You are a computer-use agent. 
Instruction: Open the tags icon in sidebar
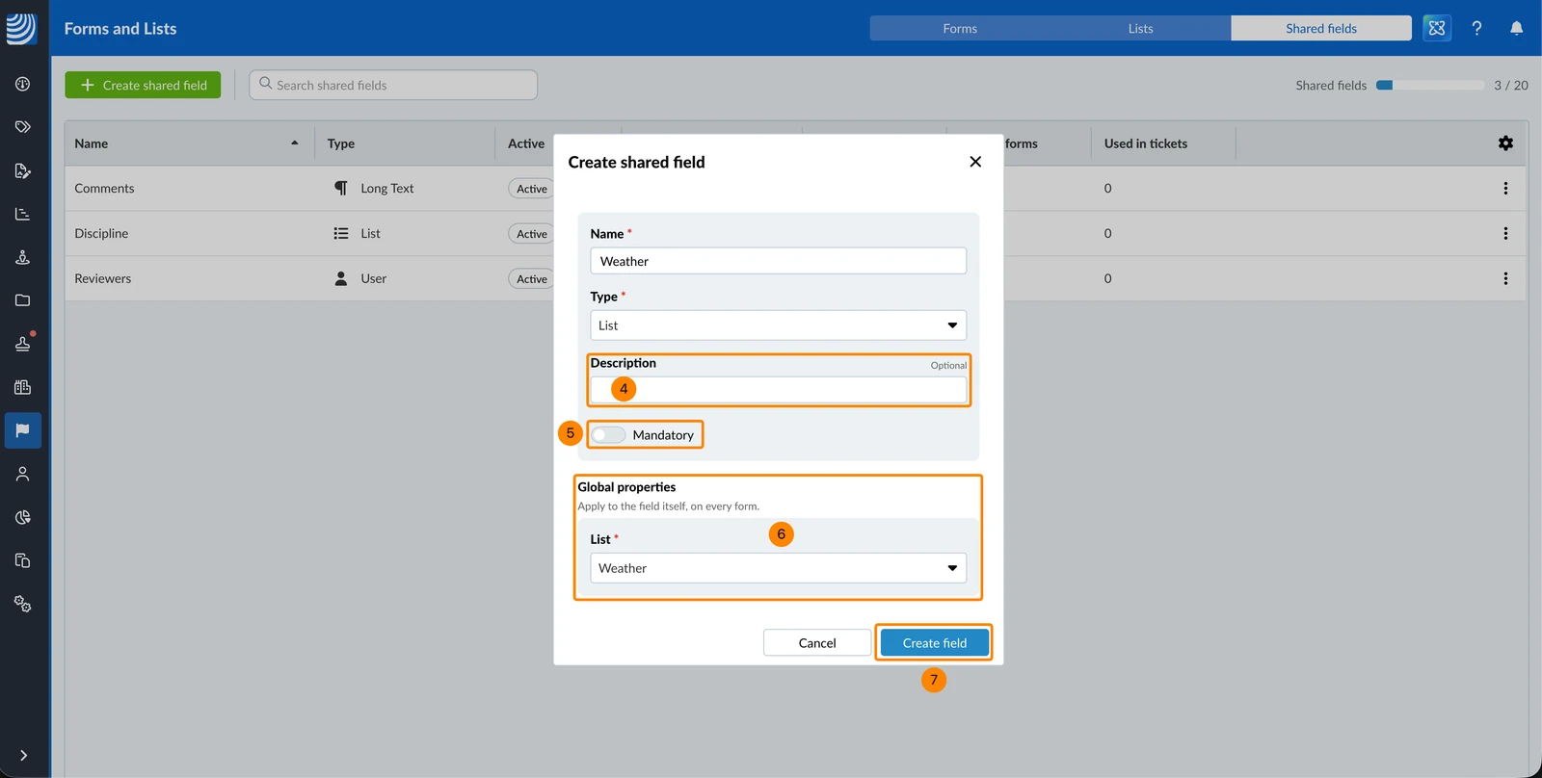pos(23,127)
